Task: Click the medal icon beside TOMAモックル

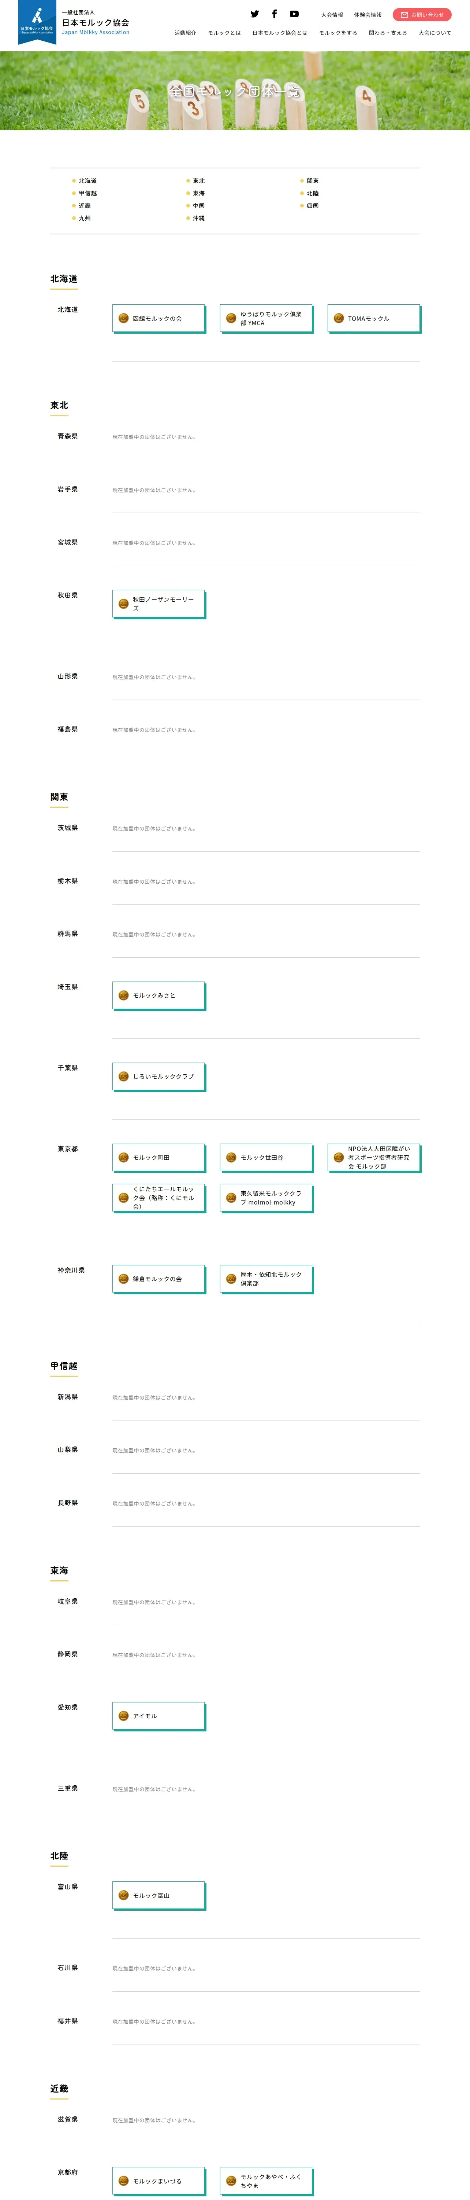Action: (x=339, y=319)
